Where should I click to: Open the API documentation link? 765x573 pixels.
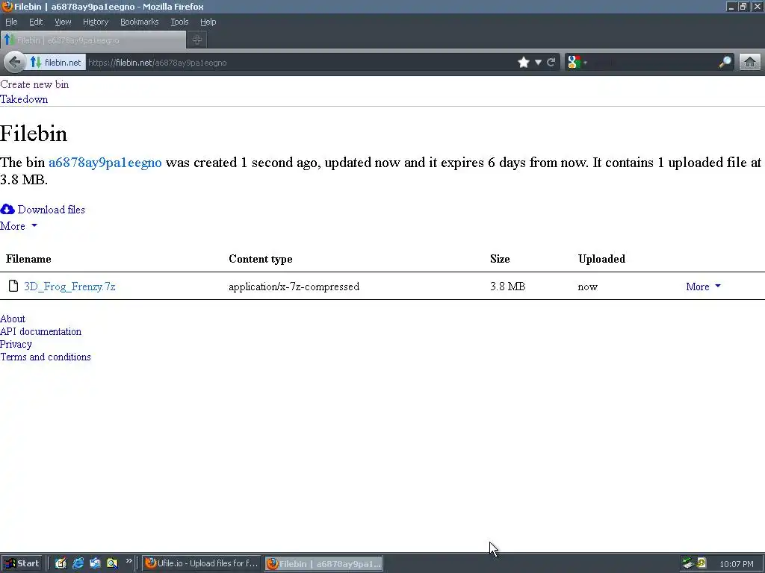pos(41,331)
